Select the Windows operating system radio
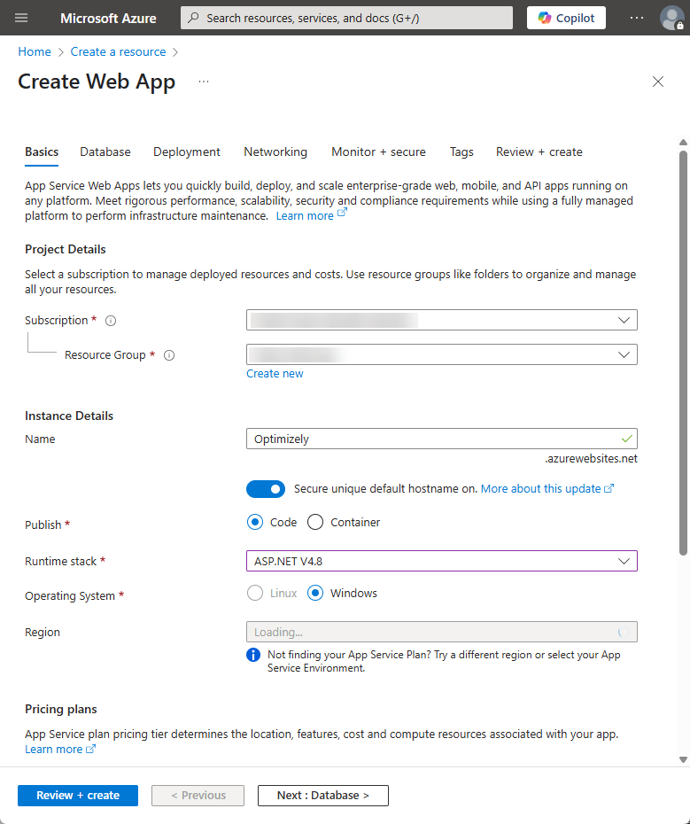Screen dimensions: 690x824 pyautogui.click(x=314, y=594)
